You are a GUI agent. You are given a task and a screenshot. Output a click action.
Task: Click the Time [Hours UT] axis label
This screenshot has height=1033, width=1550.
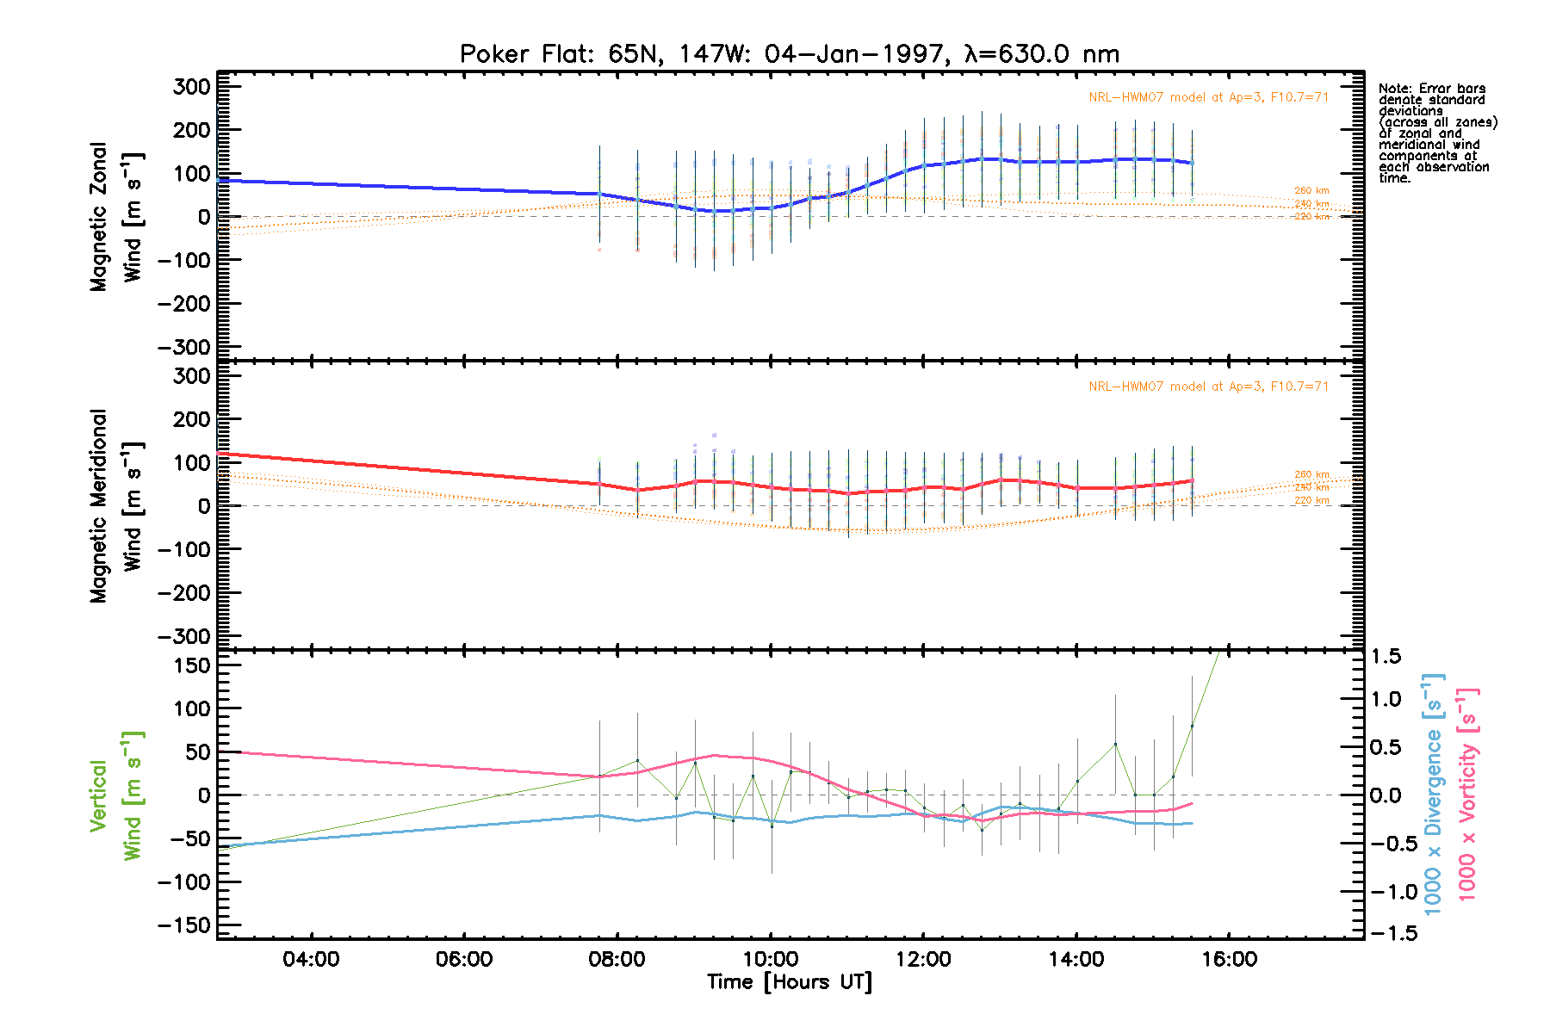[x=789, y=982]
